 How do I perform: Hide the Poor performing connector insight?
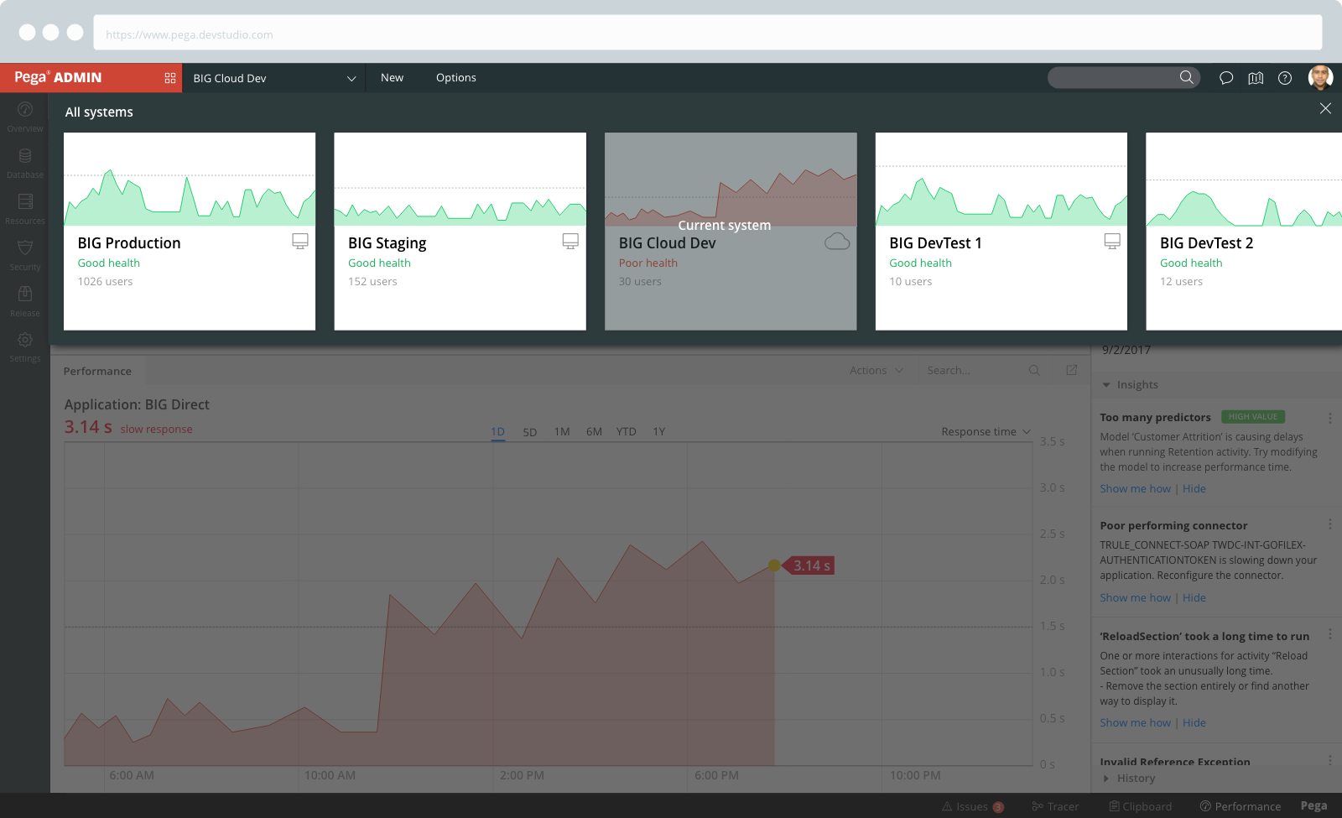1194,597
